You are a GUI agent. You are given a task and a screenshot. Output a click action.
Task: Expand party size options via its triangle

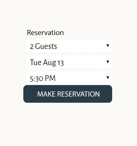point(108,46)
